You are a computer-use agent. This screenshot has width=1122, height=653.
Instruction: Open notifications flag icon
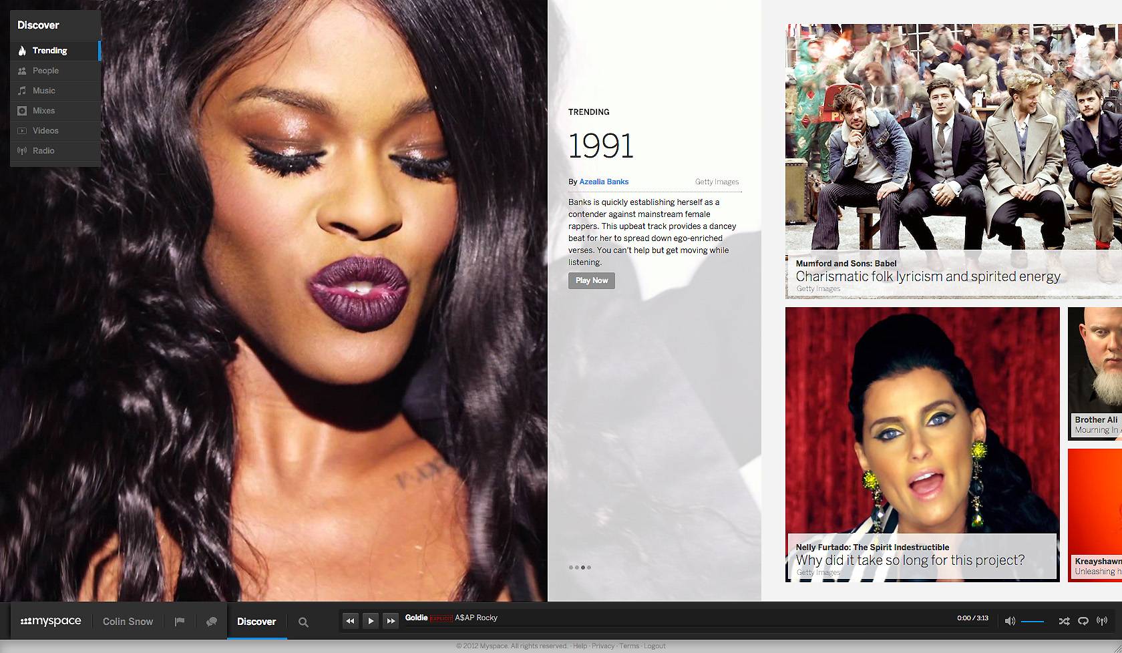point(180,622)
